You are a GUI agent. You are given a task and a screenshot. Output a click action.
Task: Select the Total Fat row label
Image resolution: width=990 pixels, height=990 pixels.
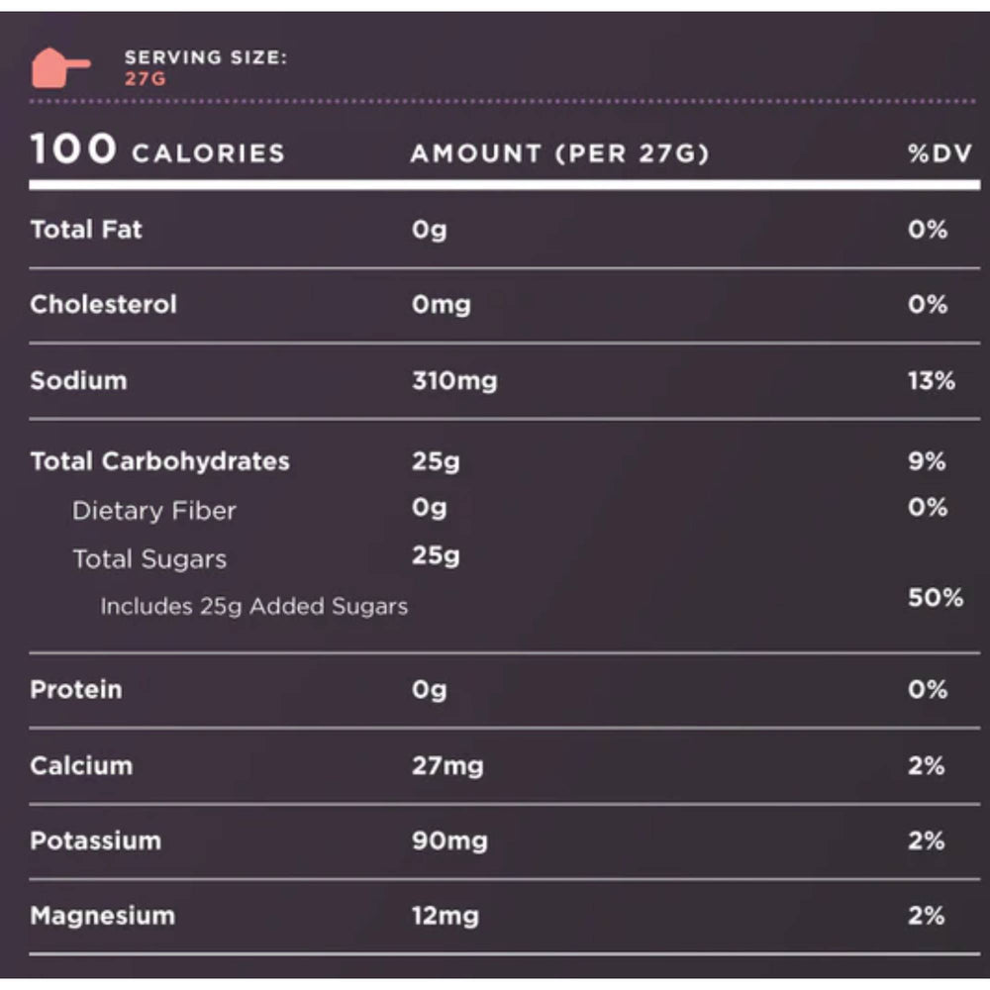point(86,230)
